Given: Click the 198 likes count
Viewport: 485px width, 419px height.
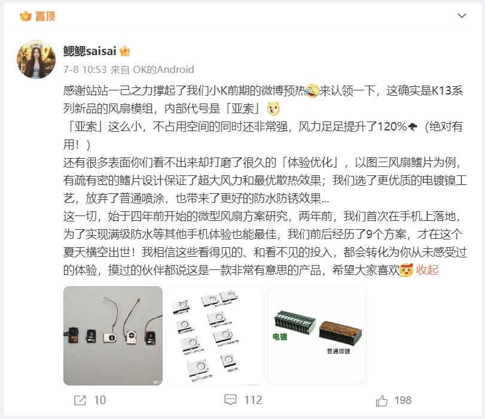Looking at the screenshot, I should click(x=402, y=400).
